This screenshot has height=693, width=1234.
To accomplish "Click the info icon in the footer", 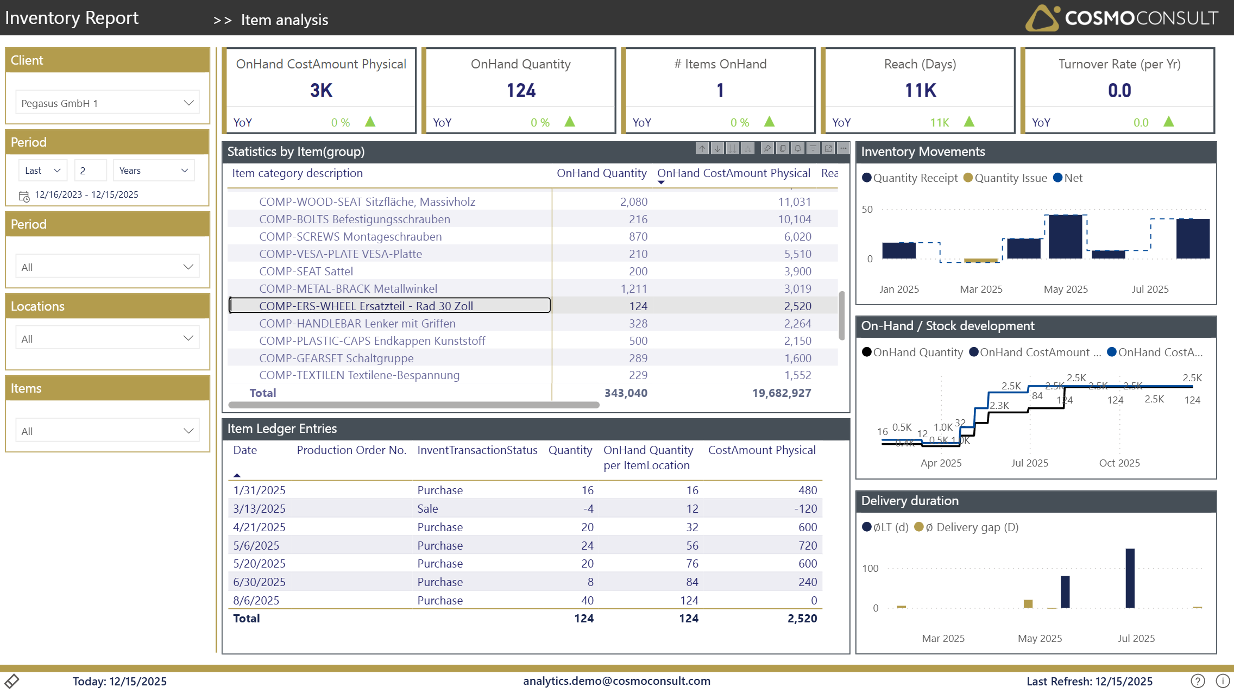I will point(1223,681).
